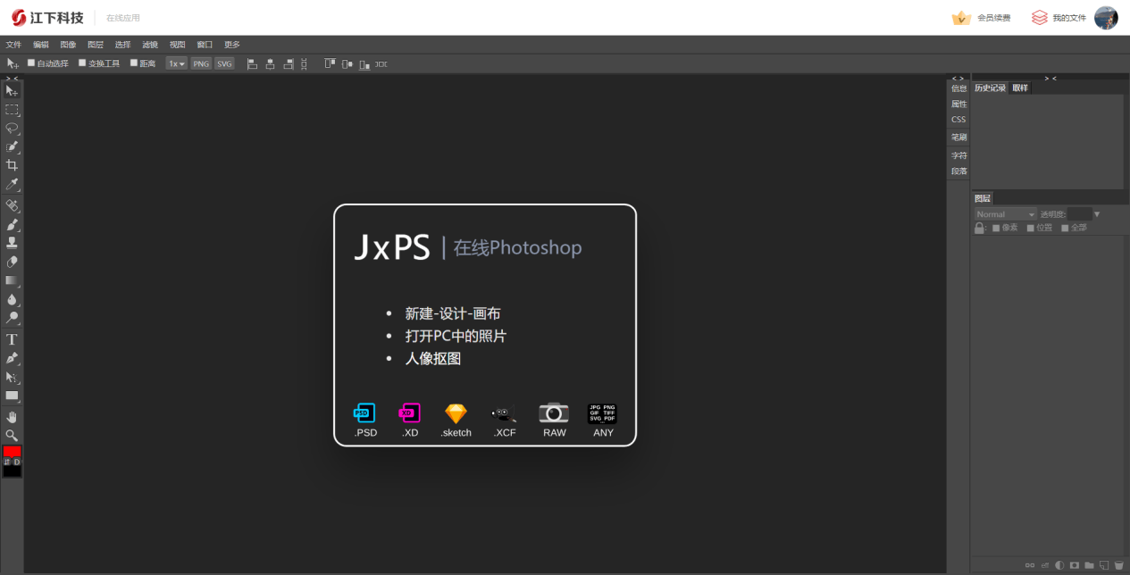Screen dimensions: 1130x575
Task: Add adjustment layer half-circle icon
Action: [1059, 565]
